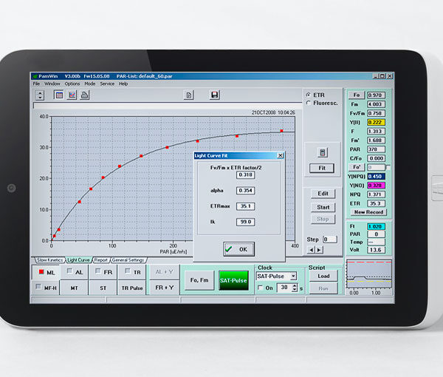
Task: Open the chart view toolbar icon
Action: pos(72,95)
